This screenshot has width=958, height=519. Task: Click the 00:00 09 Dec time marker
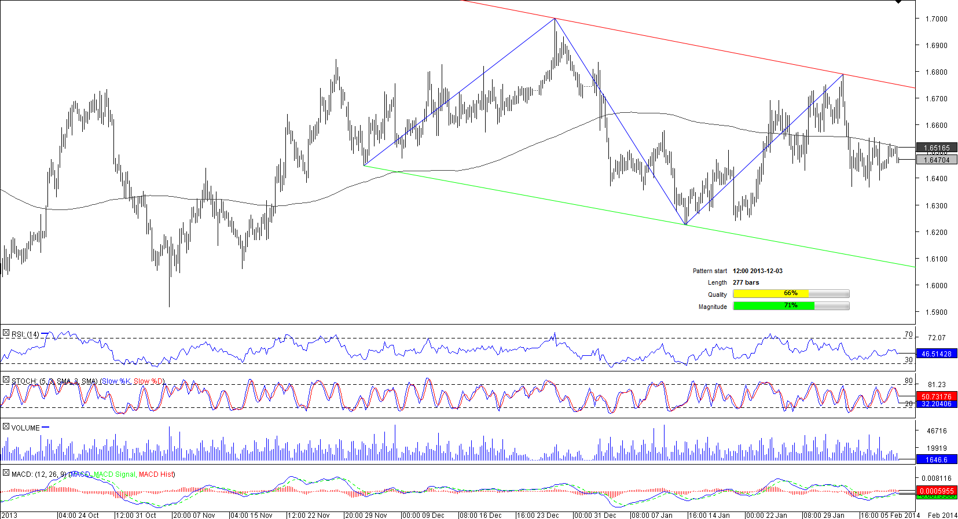coord(423,515)
